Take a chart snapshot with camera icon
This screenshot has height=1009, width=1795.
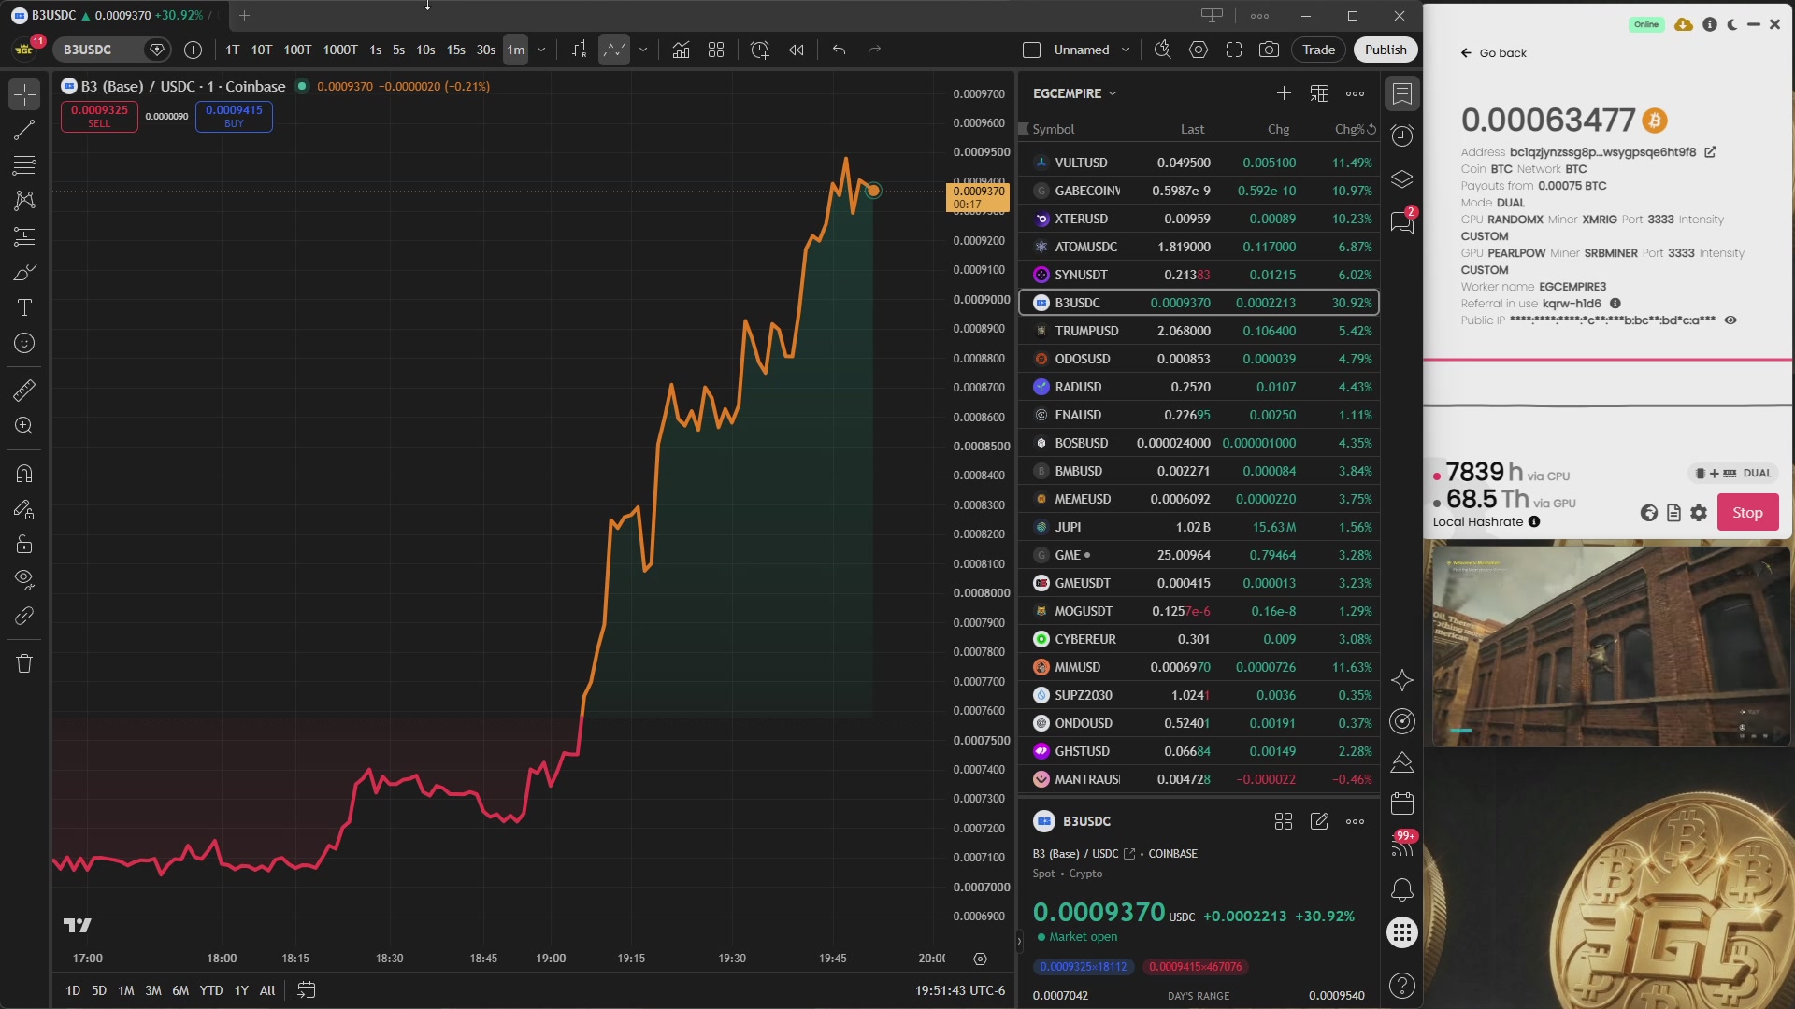[x=1269, y=50]
